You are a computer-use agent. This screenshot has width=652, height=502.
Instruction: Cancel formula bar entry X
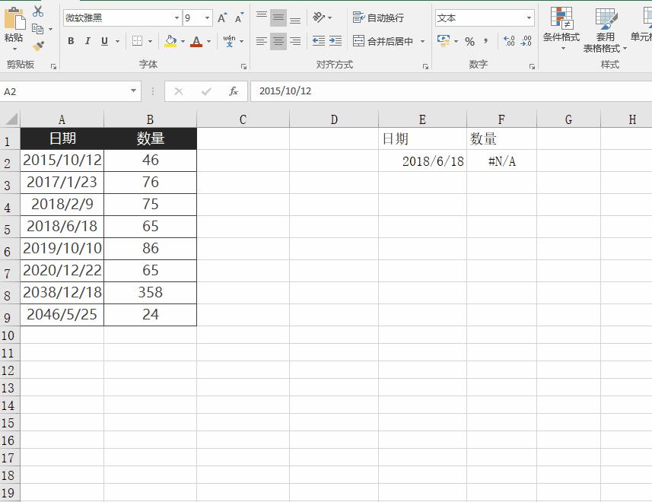(179, 91)
